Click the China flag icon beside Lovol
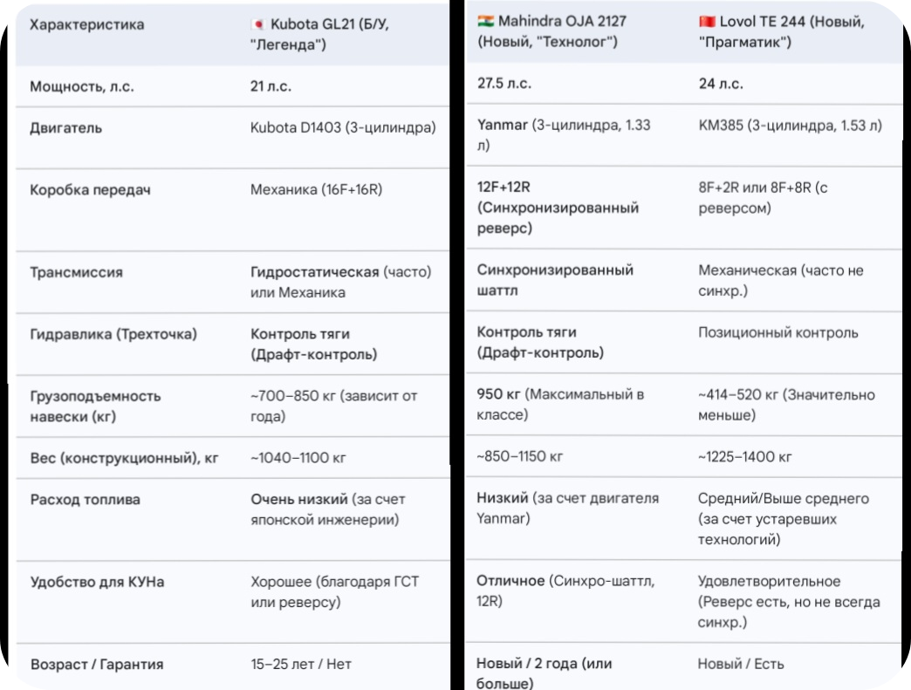 tap(706, 22)
